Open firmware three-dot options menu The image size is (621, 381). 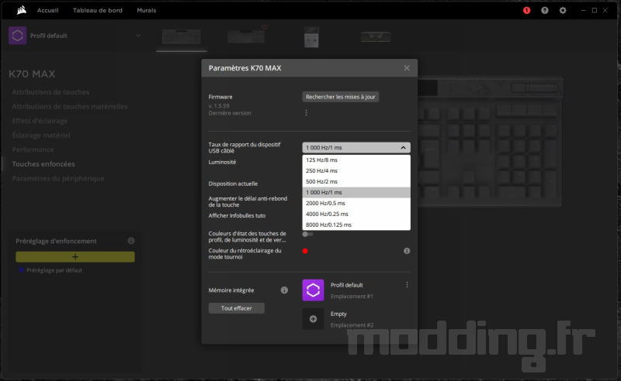306,113
